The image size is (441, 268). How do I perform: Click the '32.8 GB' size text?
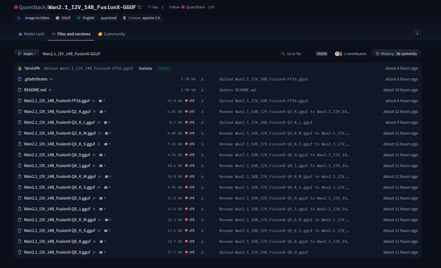pyautogui.click(x=175, y=101)
